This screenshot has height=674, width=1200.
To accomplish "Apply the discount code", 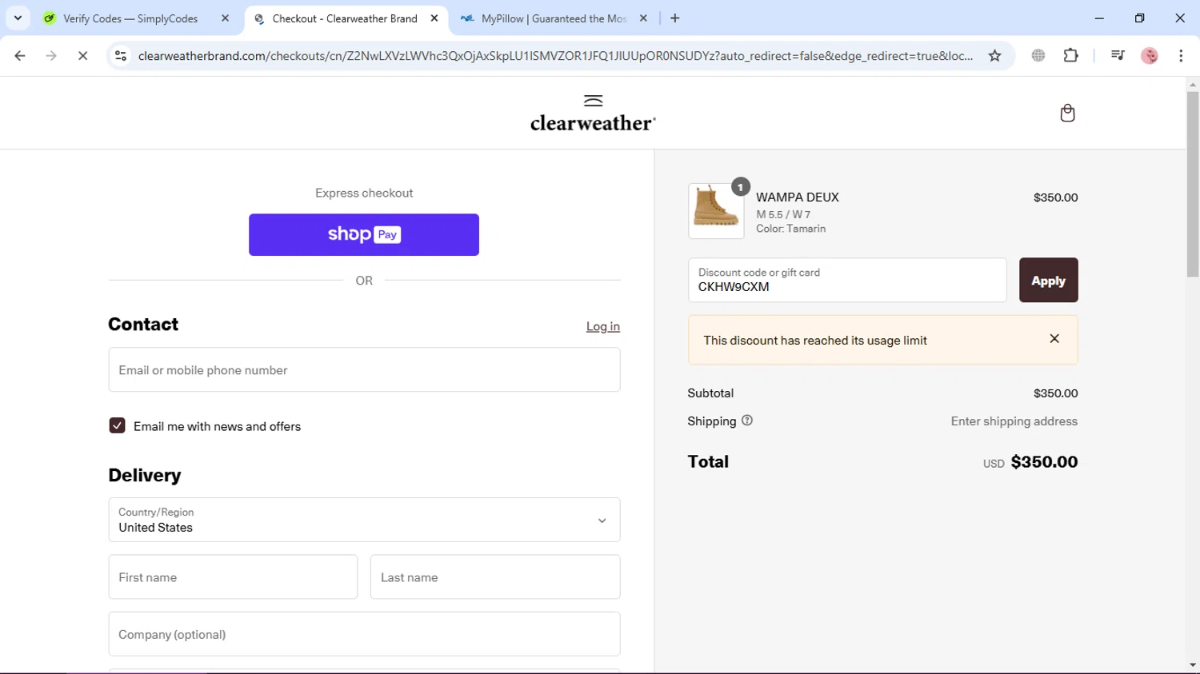I will click(1048, 280).
